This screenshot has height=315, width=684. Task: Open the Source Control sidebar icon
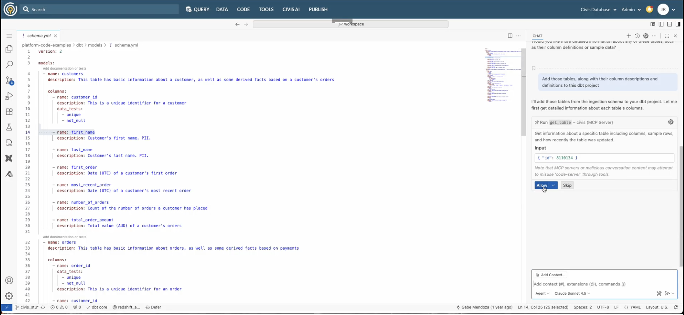click(9, 80)
